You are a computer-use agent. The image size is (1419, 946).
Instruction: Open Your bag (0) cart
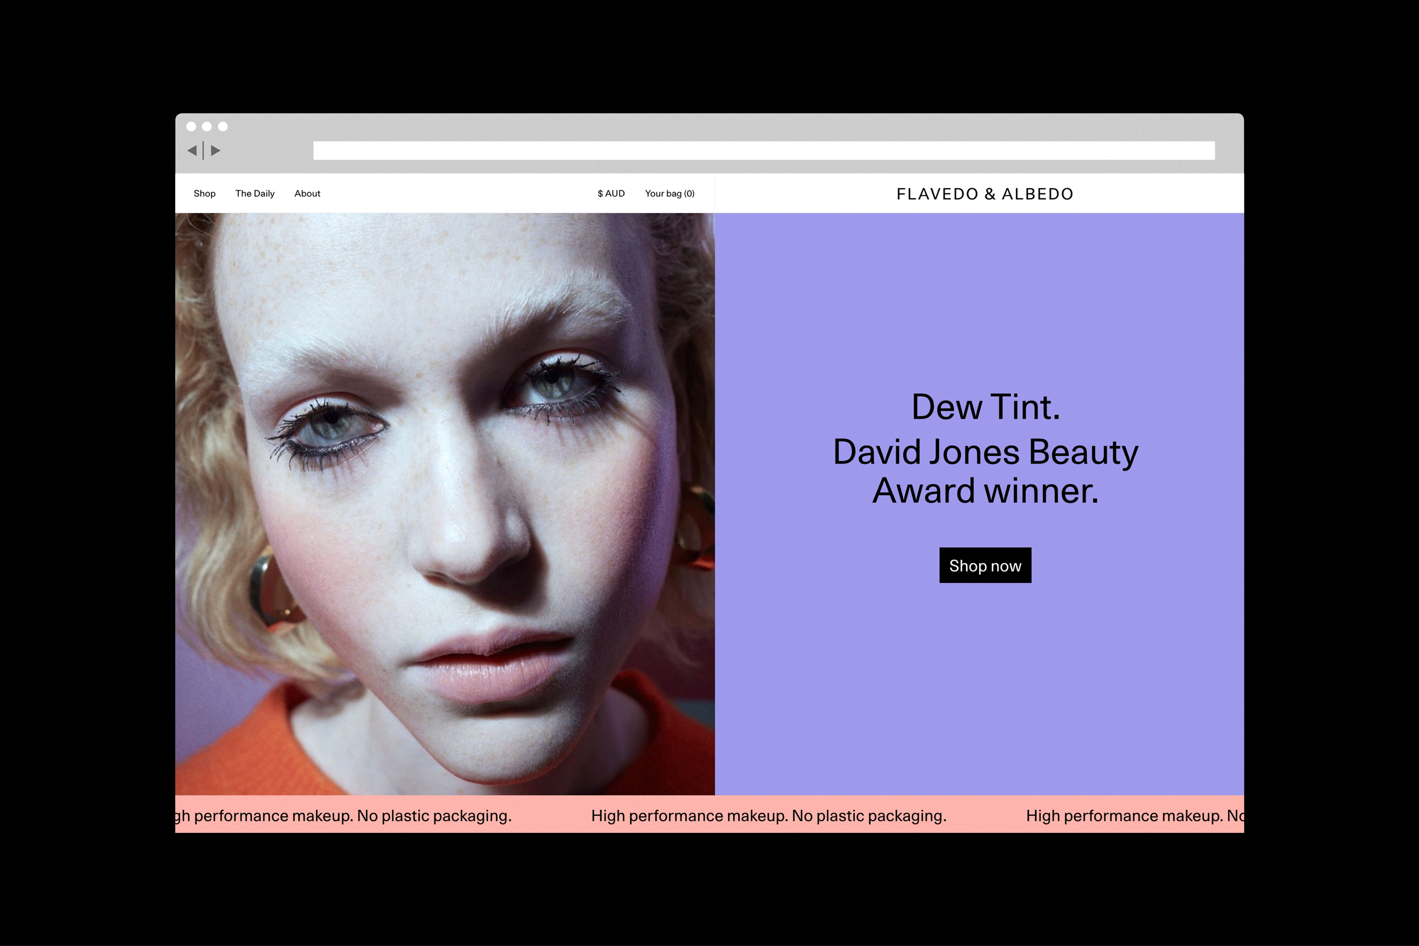tap(669, 194)
